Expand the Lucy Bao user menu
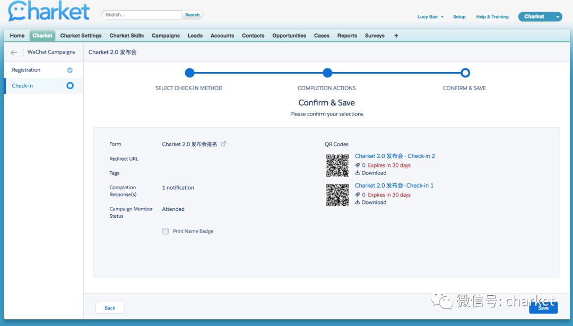Image resolution: width=573 pixels, height=326 pixels. tap(430, 17)
